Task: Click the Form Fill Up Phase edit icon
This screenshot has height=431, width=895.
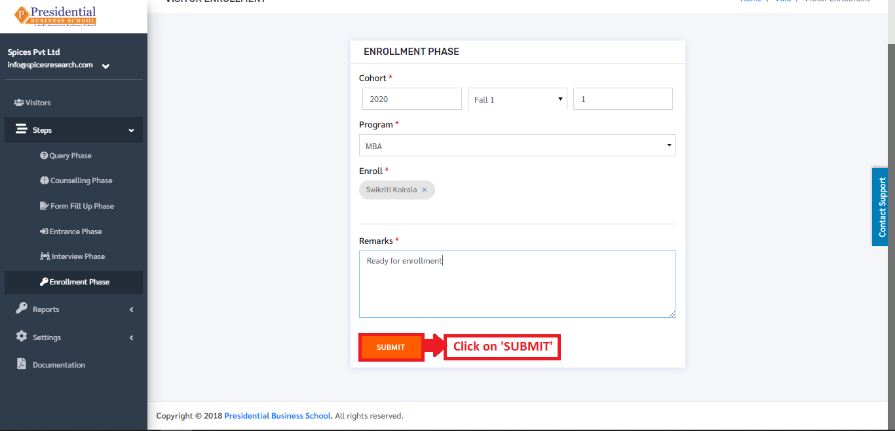Action: tap(45, 206)
